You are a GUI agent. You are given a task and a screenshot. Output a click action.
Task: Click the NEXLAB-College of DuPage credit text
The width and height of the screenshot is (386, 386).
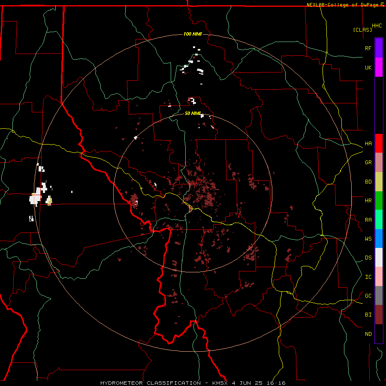(343, 5)
